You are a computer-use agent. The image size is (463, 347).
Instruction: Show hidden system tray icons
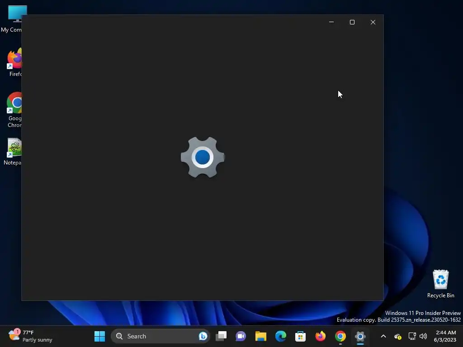[x=383, y=336]
